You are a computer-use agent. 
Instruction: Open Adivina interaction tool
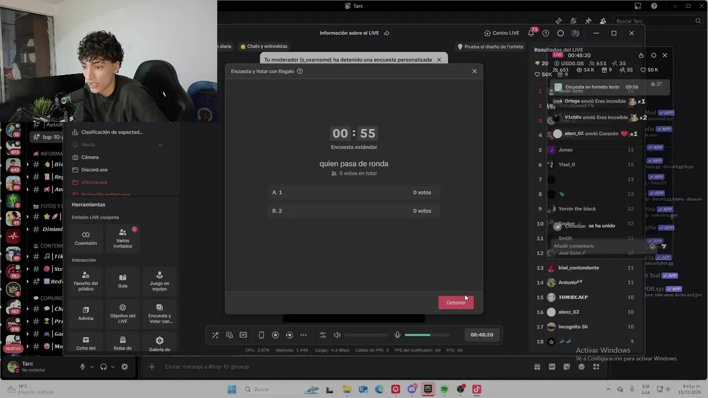point(86,313)
